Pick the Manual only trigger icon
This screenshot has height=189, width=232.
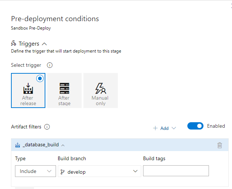coord(100,88)
